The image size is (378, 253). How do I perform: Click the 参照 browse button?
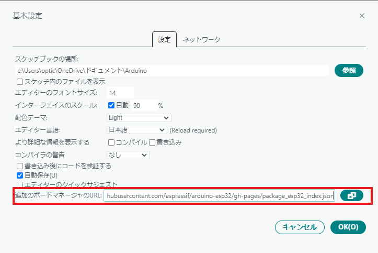(349, 71)
